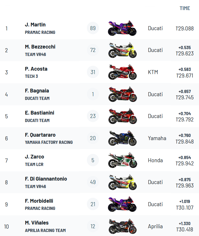The height and width of the screenshot is (236, 199).
Task: Click rider number badge 72
Action: pos(93,50)
